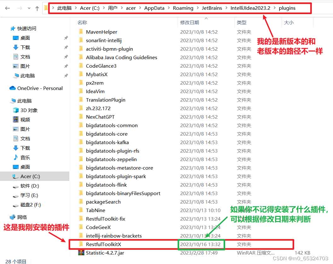
Task: Click the Forward navigation arrow
Action: 20,8
